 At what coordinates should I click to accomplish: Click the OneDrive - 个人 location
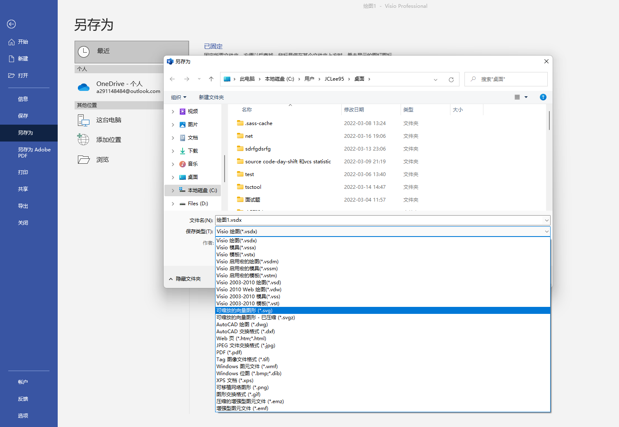pos(120,87)
